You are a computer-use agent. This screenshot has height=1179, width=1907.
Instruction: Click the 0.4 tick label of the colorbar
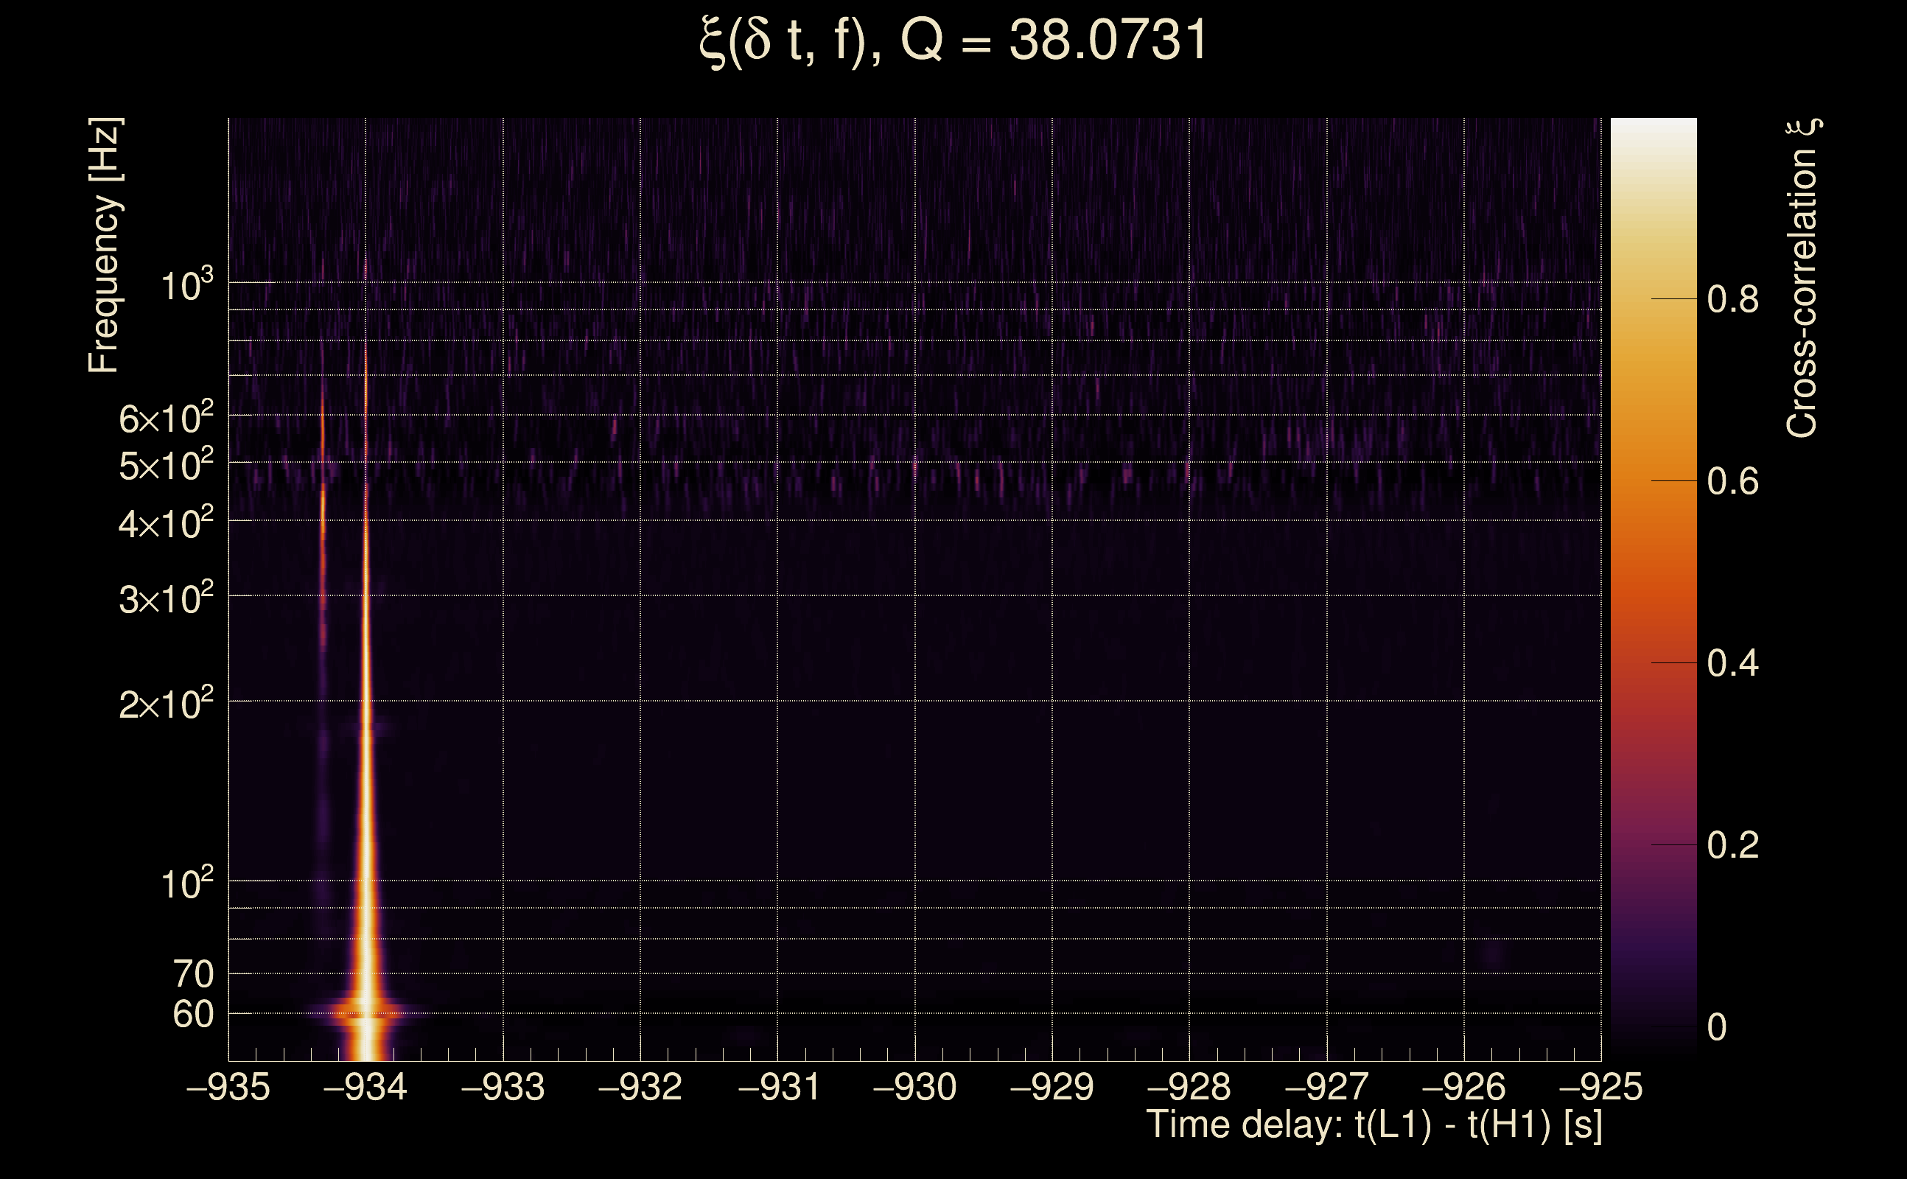(1732, 664)
